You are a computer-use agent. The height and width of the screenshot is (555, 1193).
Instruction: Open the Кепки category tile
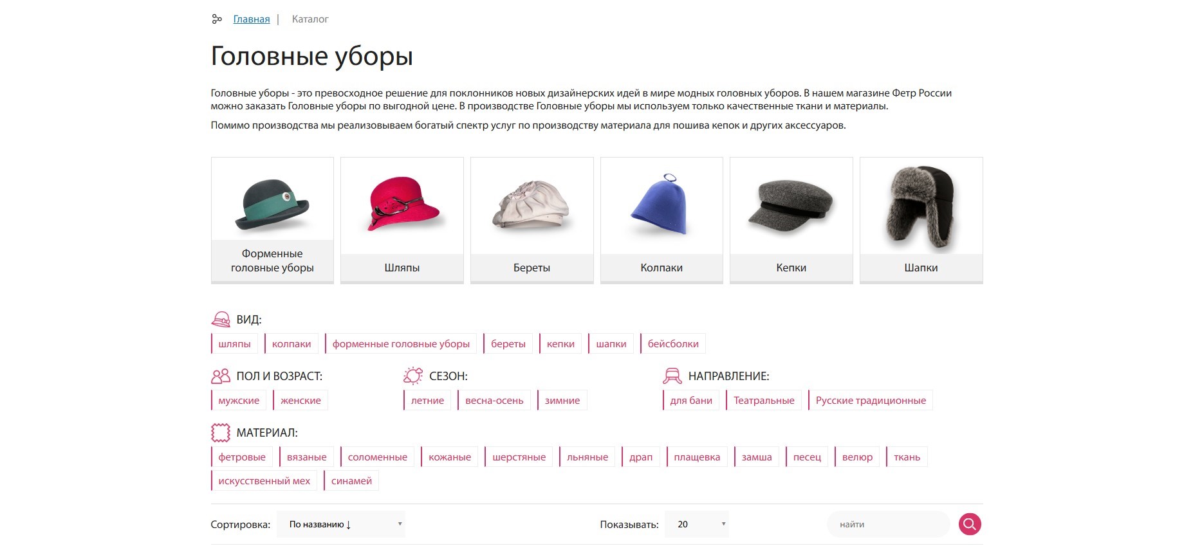coord(791,220)
